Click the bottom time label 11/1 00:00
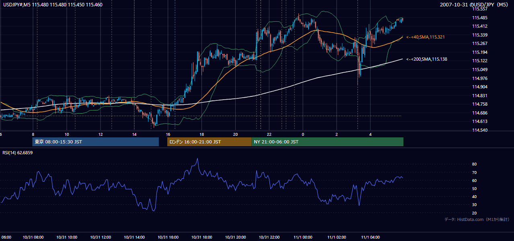Screen dimensions: 514x241 [303, 237]
